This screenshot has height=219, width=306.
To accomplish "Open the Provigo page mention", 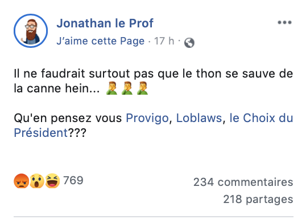I will pos(147,118).
